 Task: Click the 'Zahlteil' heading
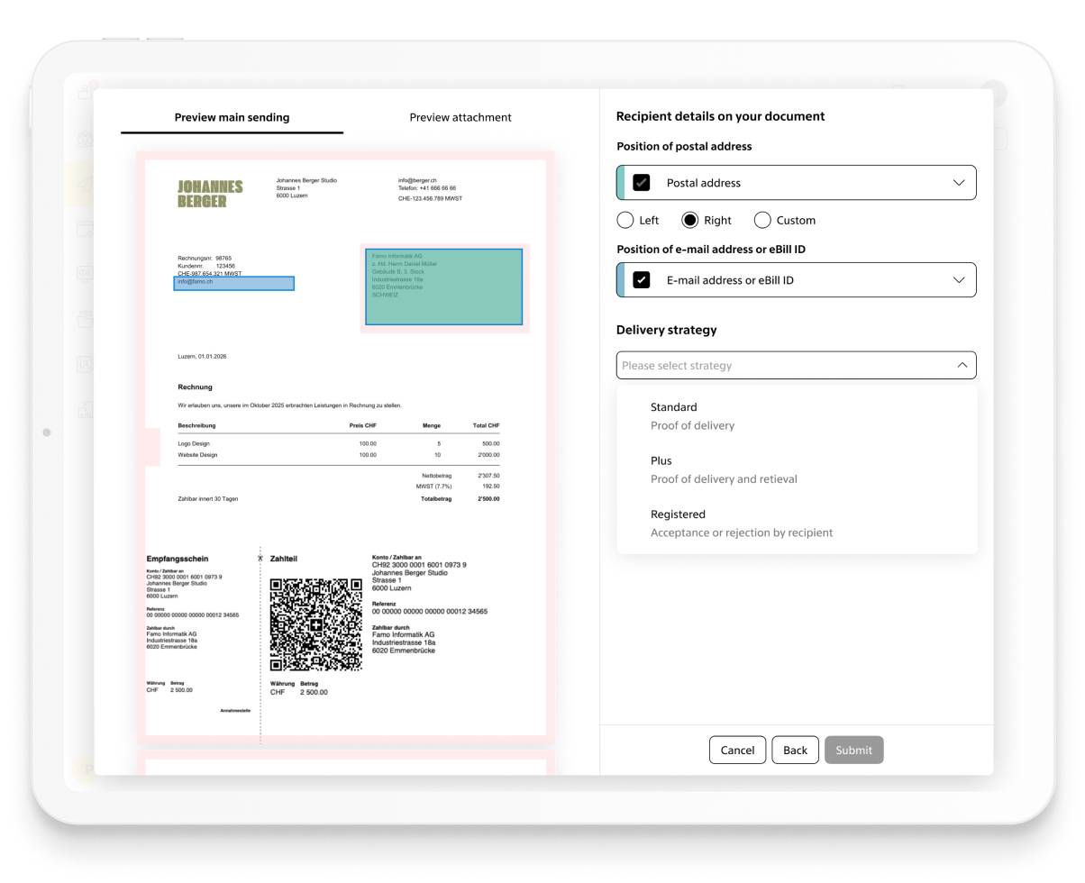tap(284, 559)
